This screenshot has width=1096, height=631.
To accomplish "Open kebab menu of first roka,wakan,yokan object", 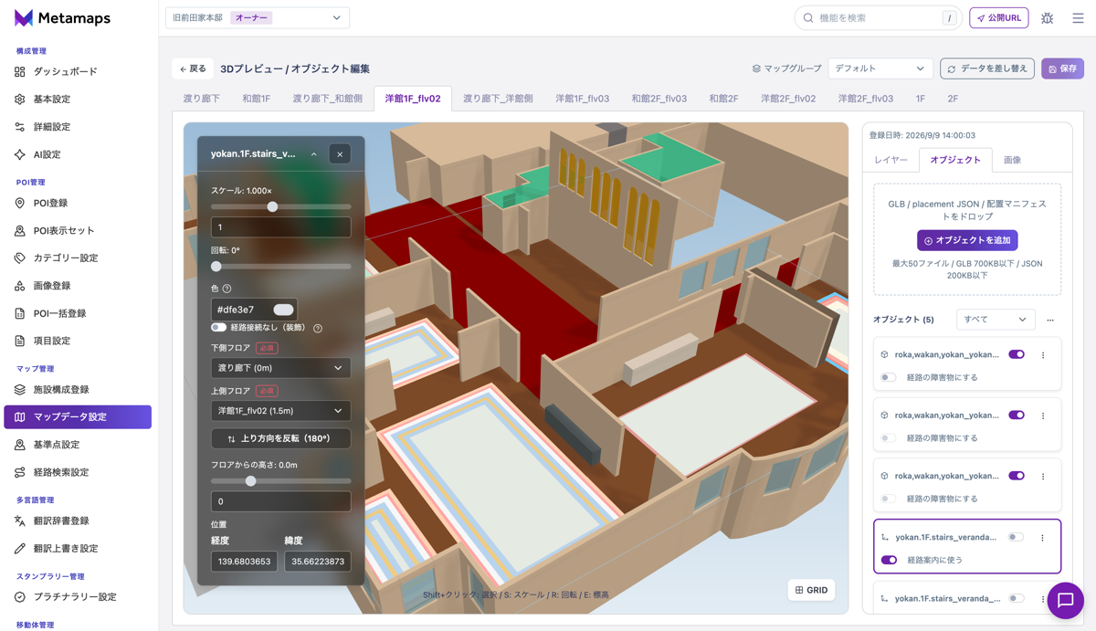I will (x=1043, y=355).
